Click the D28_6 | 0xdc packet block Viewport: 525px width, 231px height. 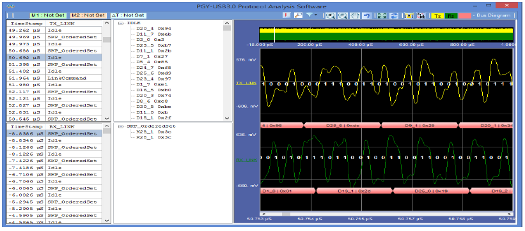click(342, 125)
